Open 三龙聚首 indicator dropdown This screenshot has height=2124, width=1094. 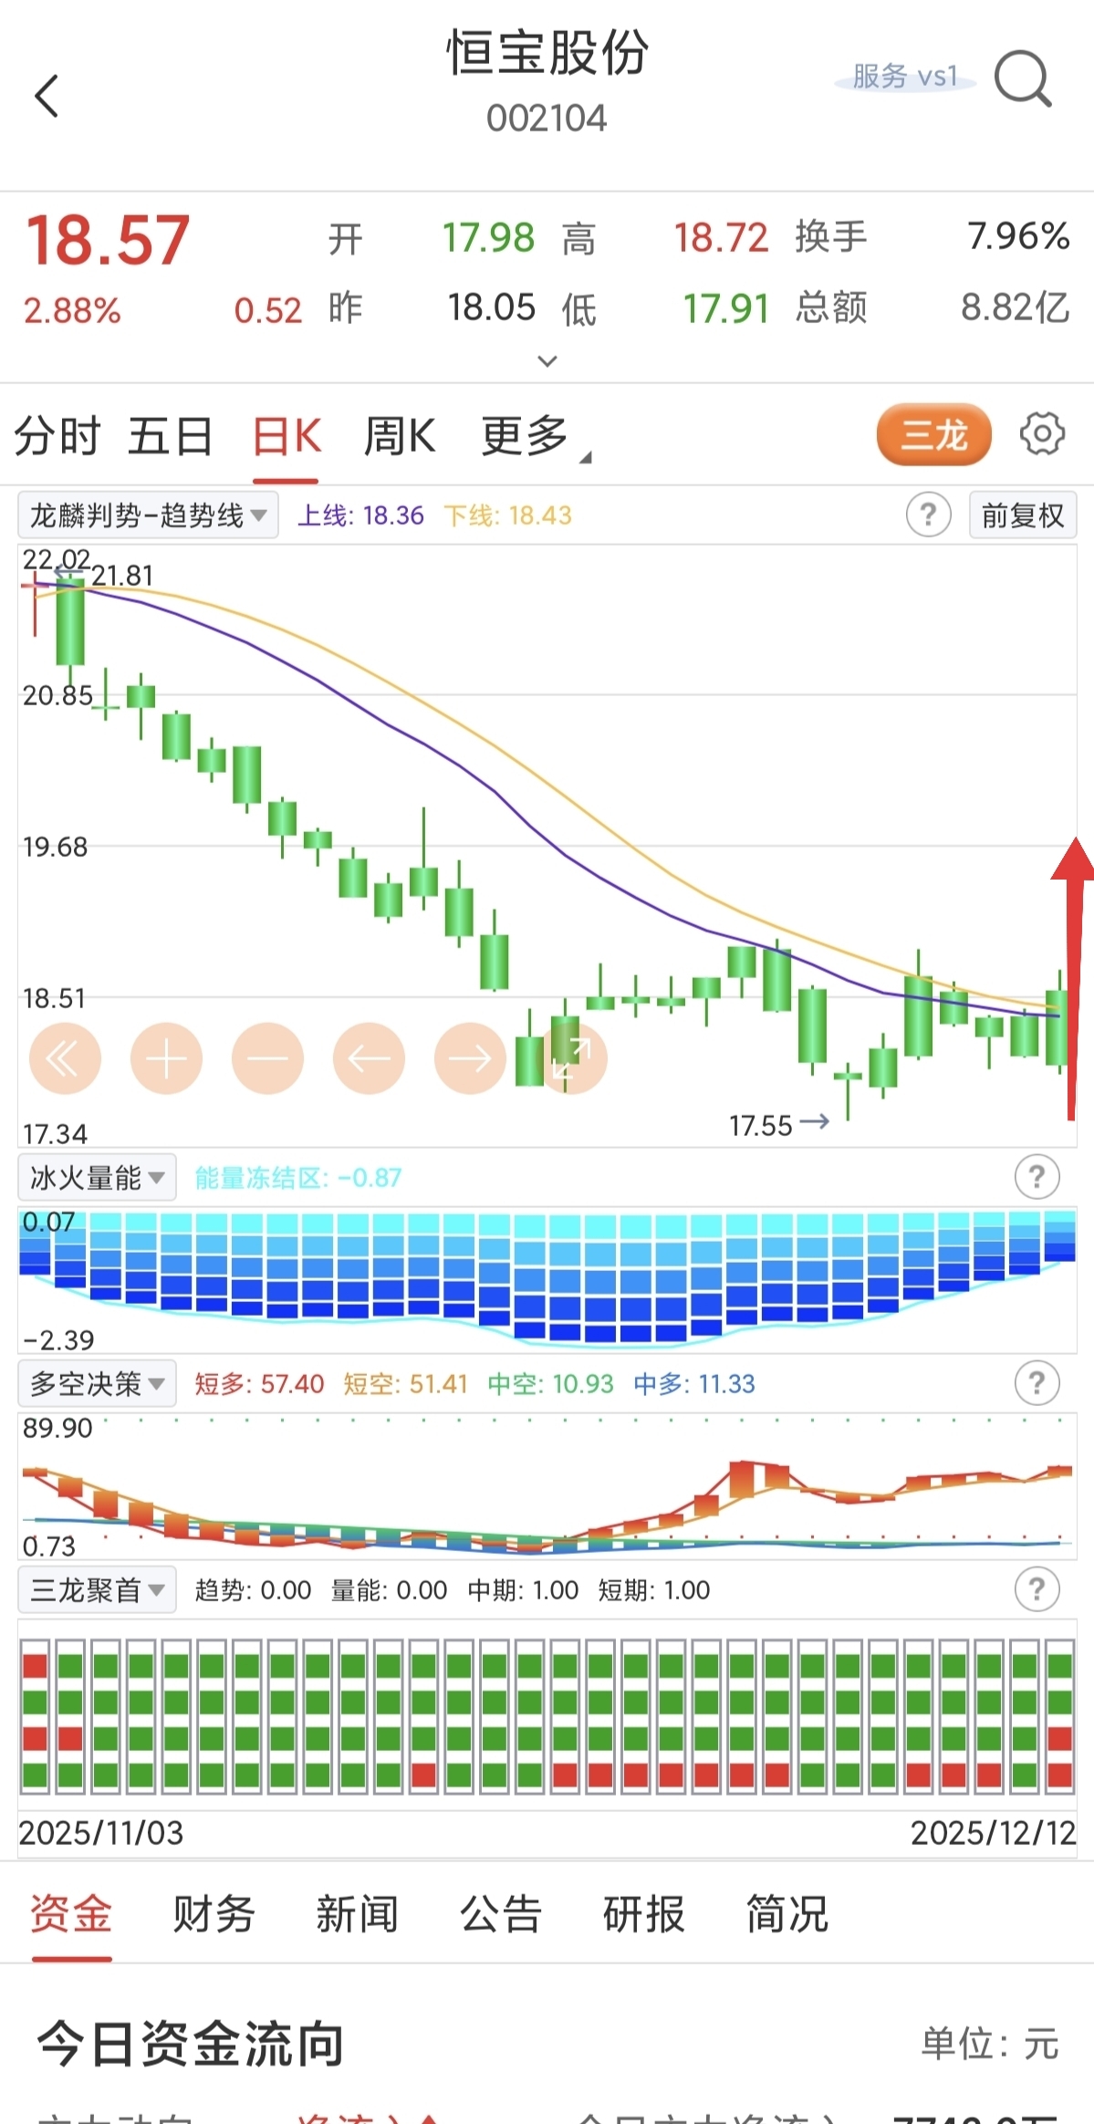pos(97,1590)
